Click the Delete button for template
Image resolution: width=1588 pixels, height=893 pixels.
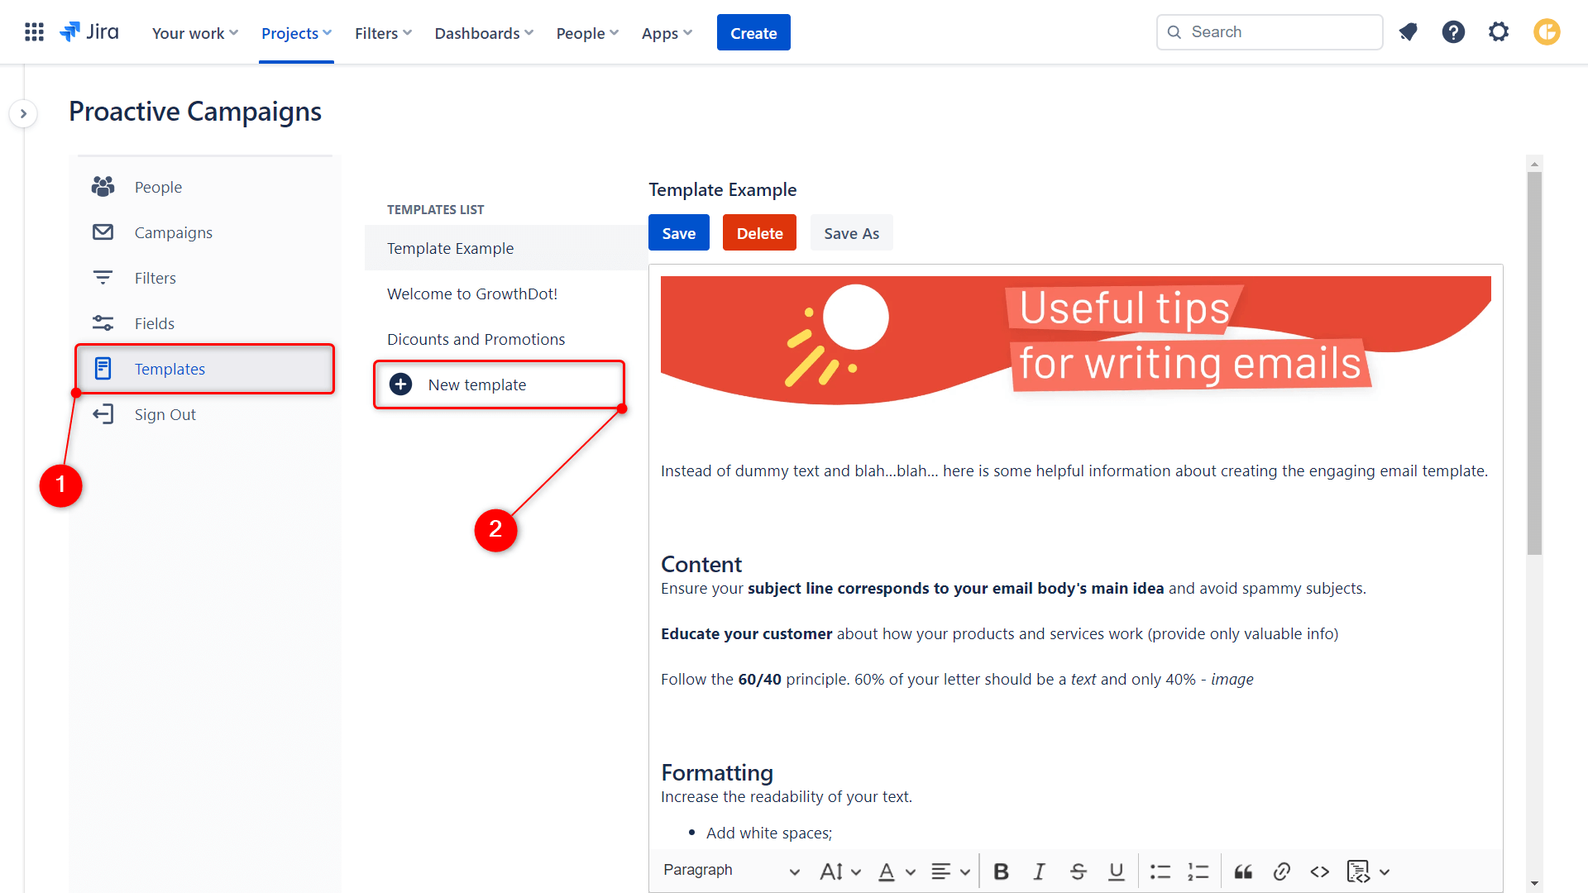tap(760, 232)
